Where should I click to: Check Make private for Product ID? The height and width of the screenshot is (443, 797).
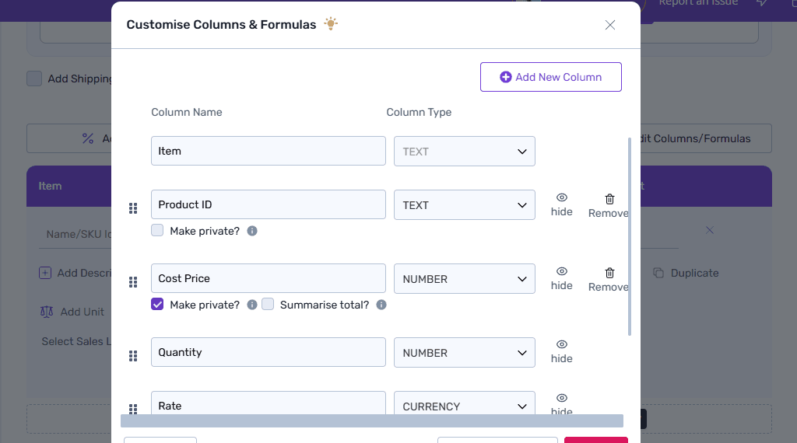pos(157,230)
